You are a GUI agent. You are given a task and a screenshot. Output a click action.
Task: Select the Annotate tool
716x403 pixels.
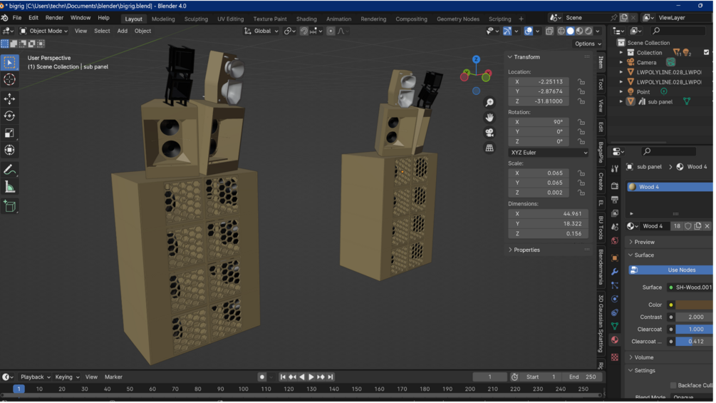(9, 170)
